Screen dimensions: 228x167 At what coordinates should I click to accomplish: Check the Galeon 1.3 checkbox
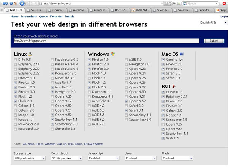15,106
